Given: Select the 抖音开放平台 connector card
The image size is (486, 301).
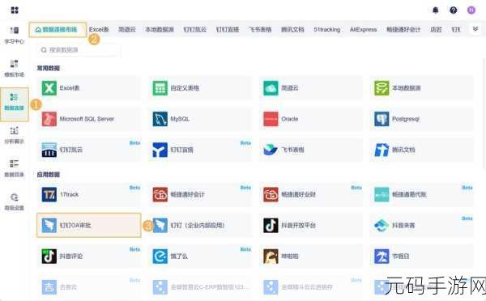Looking at the screenshot, I should click(x=311, y=225).
